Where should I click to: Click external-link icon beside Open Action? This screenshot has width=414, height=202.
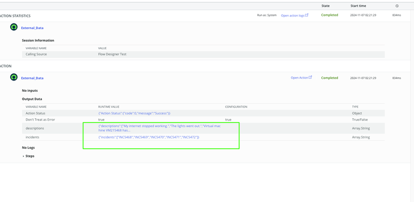[x=310, y=77]
